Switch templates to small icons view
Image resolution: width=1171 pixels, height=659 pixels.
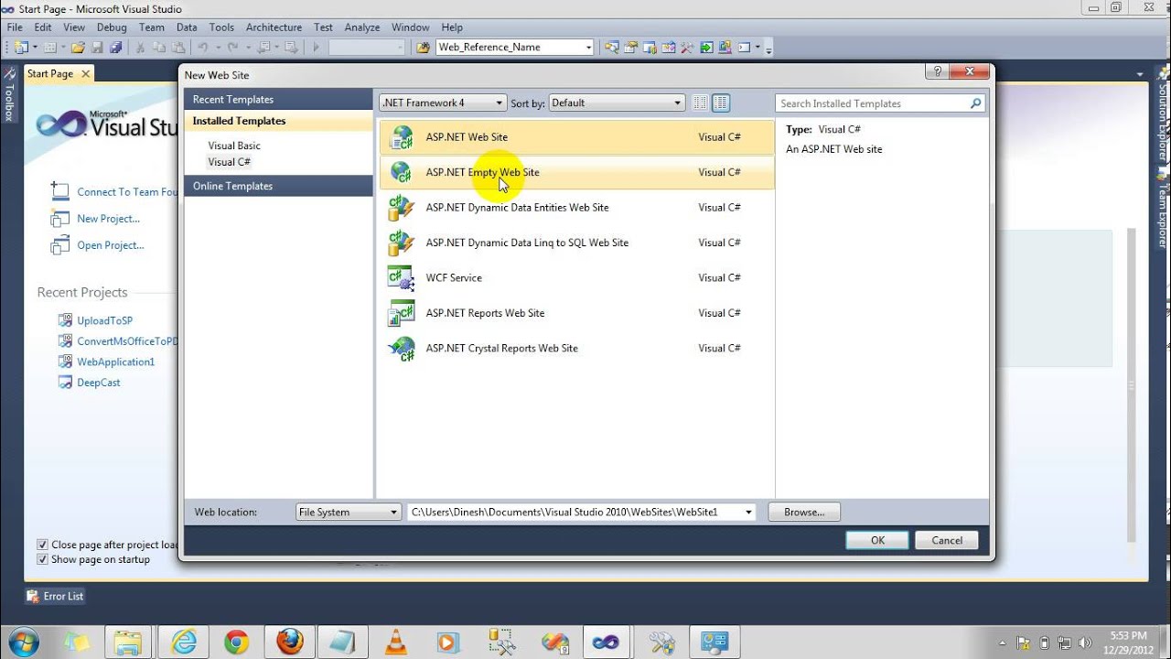(x=700, y=103)
